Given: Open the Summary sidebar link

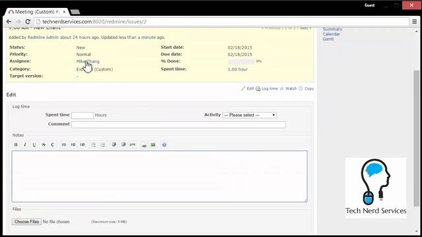Looking at the screenshot, I should [332, 29].
